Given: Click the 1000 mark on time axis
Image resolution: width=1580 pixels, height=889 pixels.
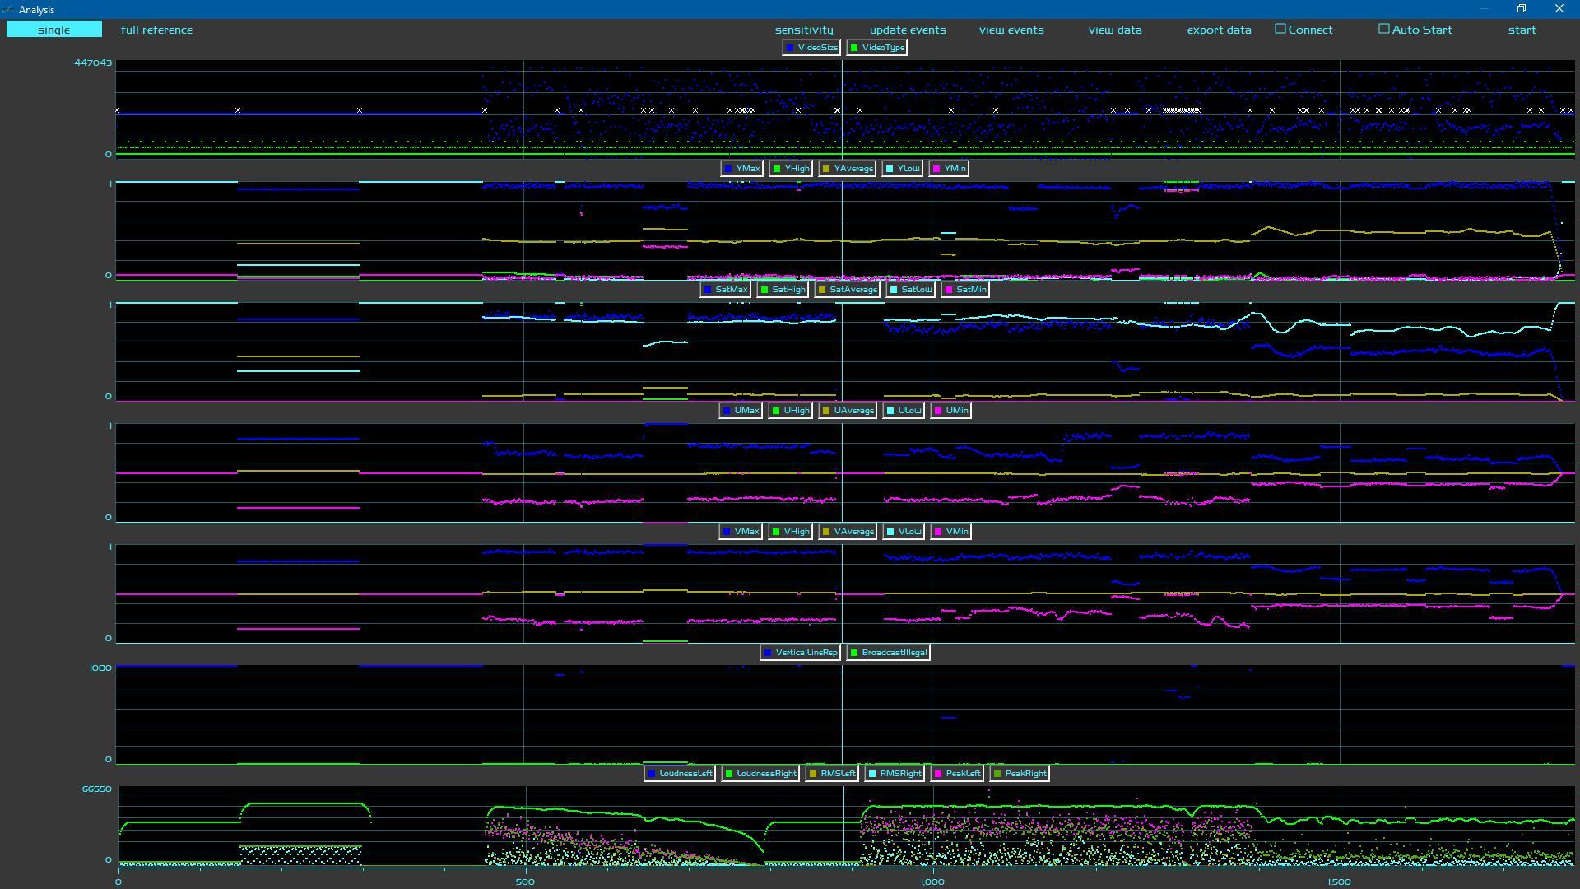Looking at the screenshot, I should pyautogui.click(x=932, y=882).
